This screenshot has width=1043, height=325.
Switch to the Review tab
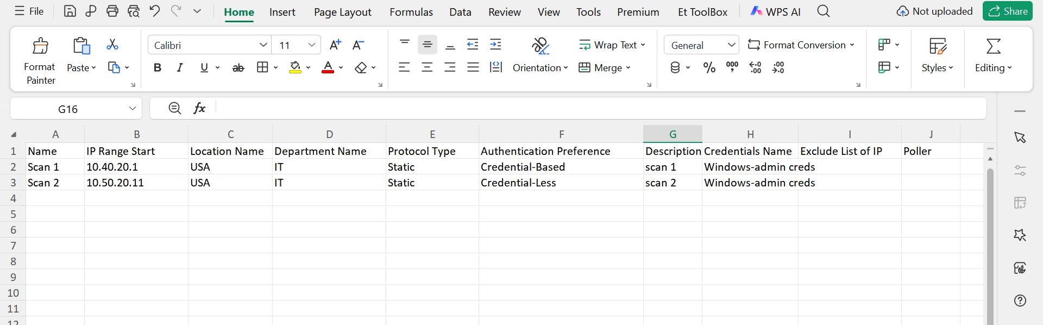(x=505, y=11)
